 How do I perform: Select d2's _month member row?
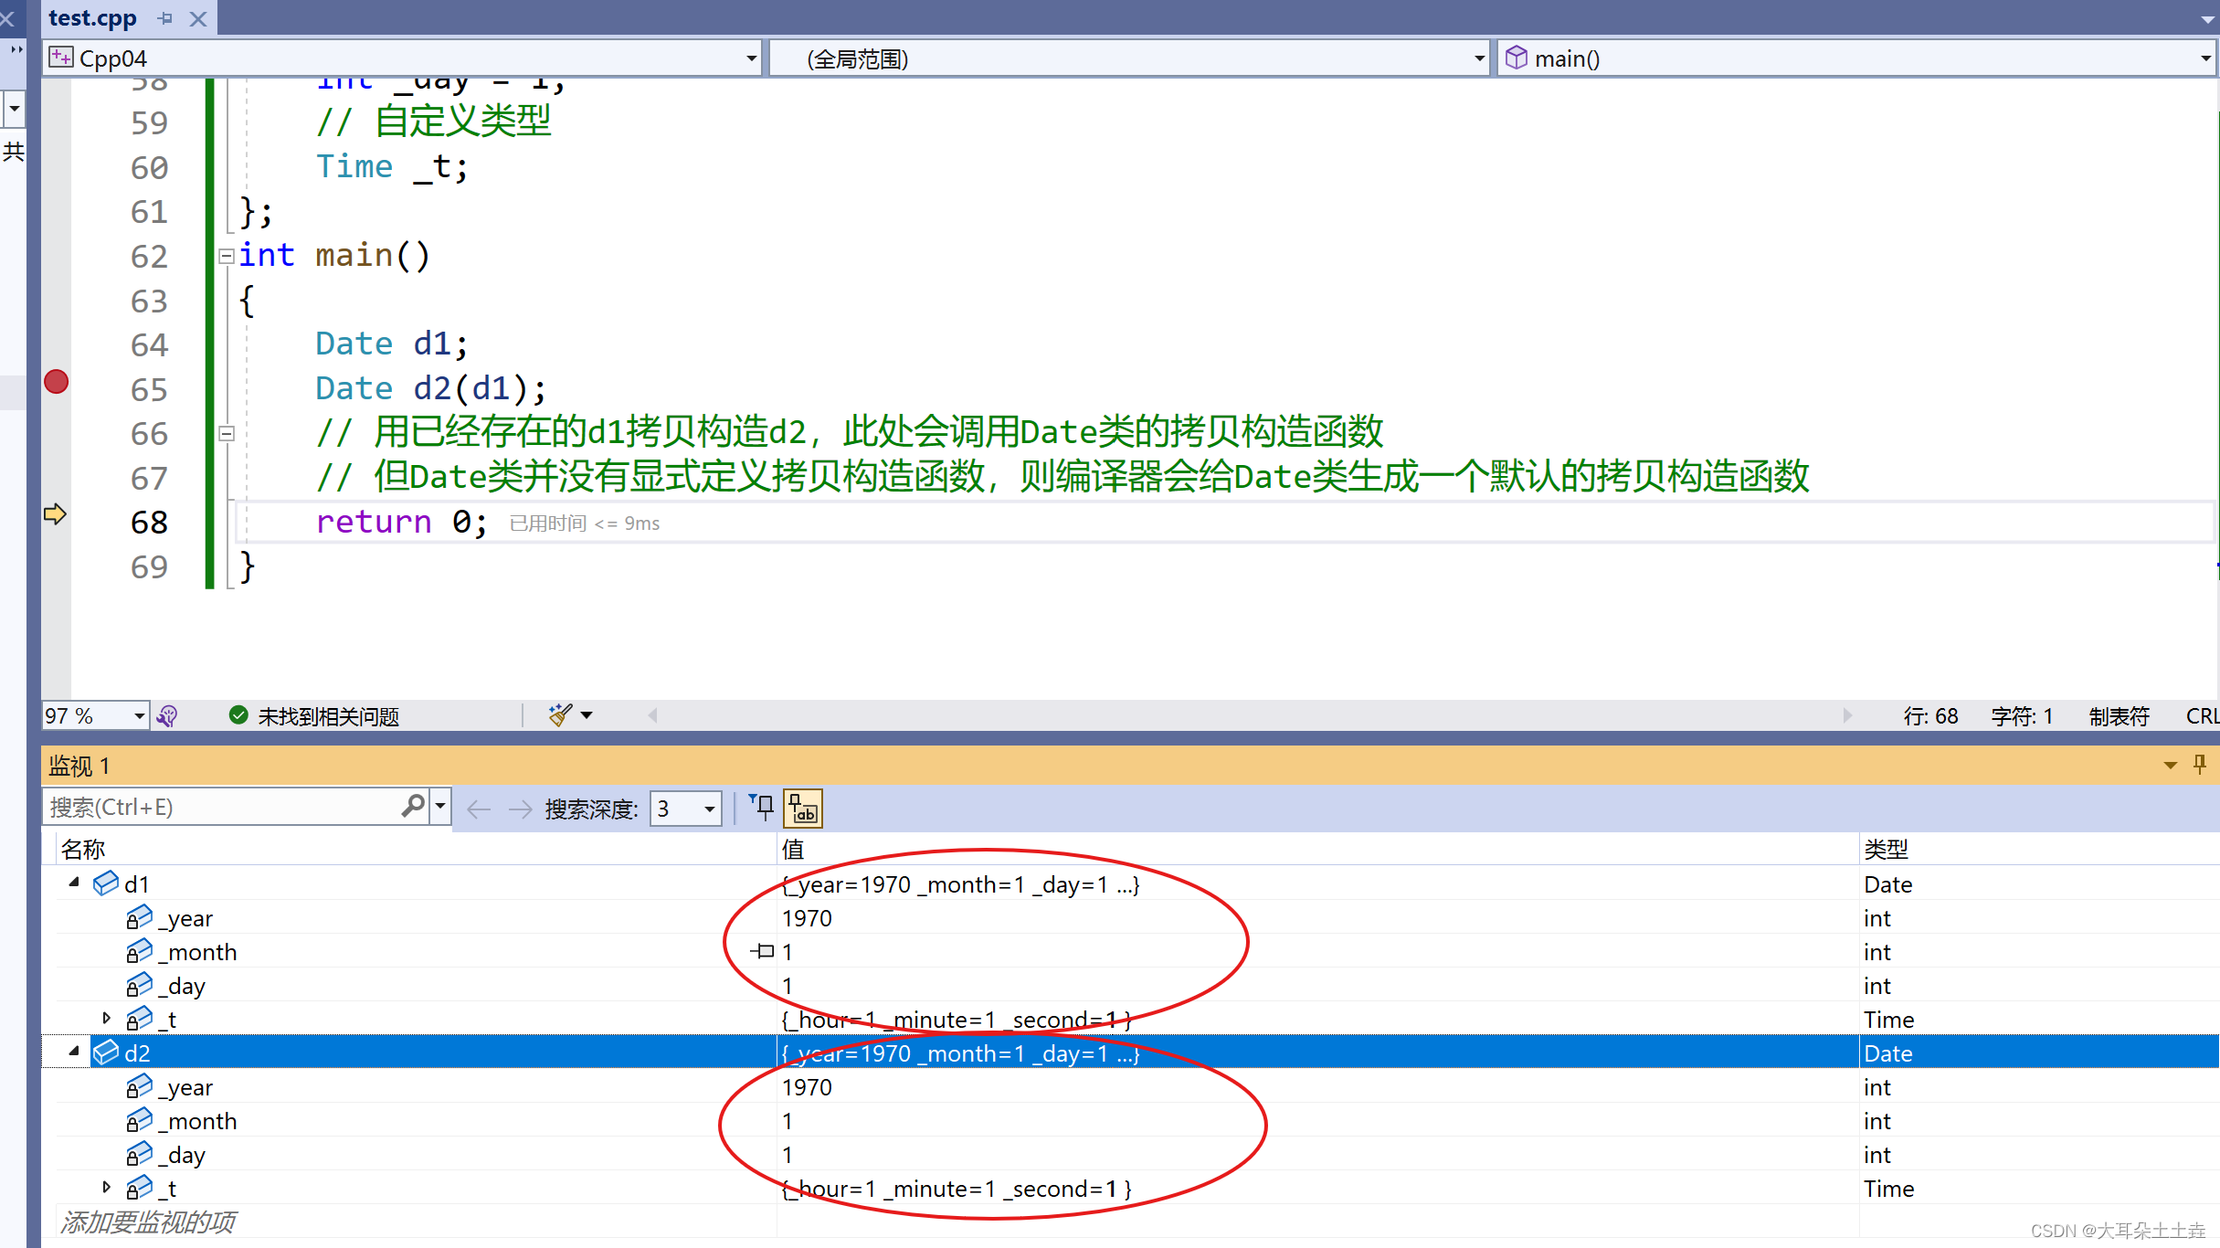pyautogui.click(x=1131, y=1120)
